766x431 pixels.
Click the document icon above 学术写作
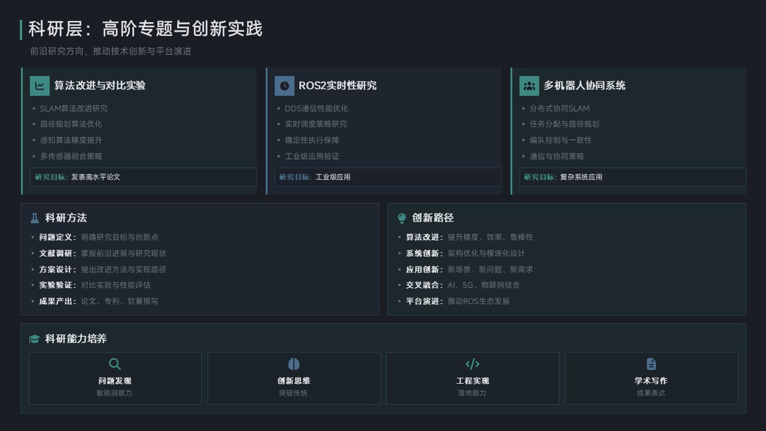[x=651, y=364]
